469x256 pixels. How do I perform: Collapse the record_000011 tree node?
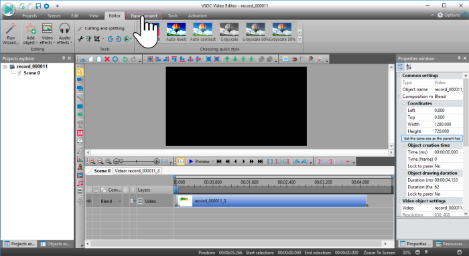pyautogui.click(x=5, y=66)
